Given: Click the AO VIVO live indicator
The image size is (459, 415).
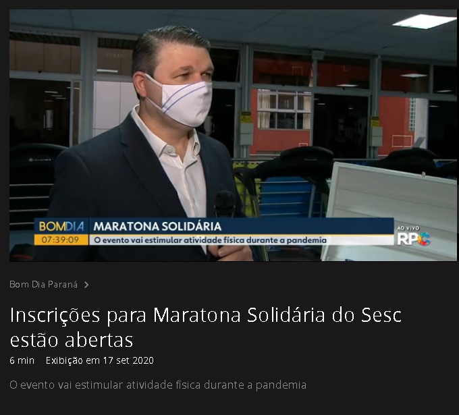Looking at the screenshot, I should click(408, 228).
